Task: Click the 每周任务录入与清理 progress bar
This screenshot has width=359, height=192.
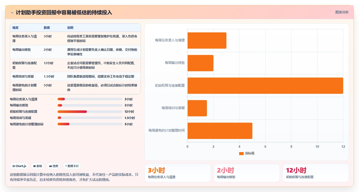Action: point(90,99)
